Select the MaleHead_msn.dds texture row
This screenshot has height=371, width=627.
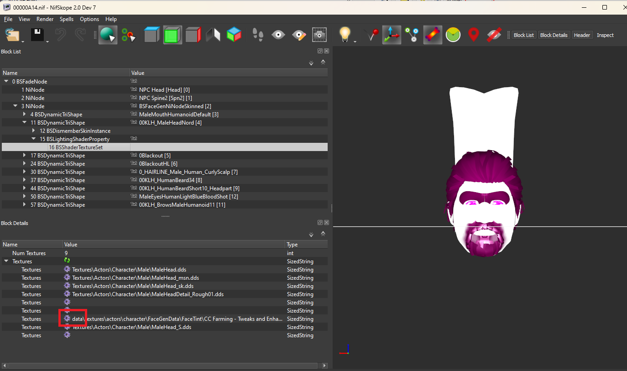point(164,278)
